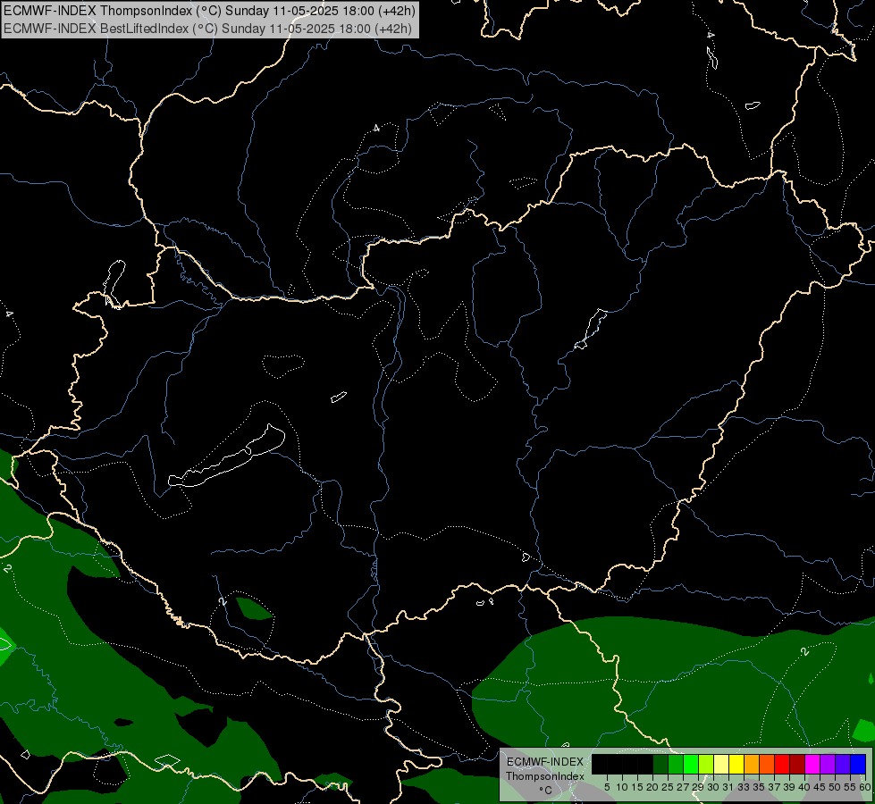Click the pure yellow 31-33 legend swatch
875x804 pixels.
[736, 764]
